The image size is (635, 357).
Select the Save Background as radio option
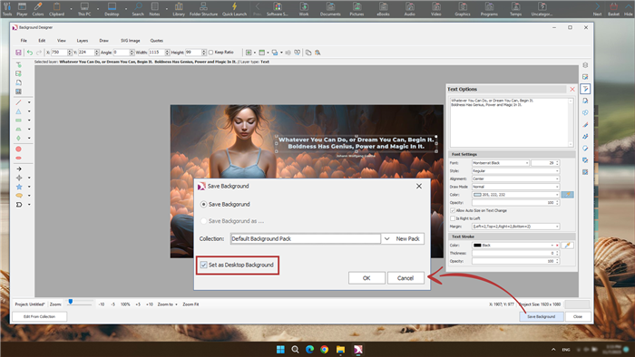204,221
